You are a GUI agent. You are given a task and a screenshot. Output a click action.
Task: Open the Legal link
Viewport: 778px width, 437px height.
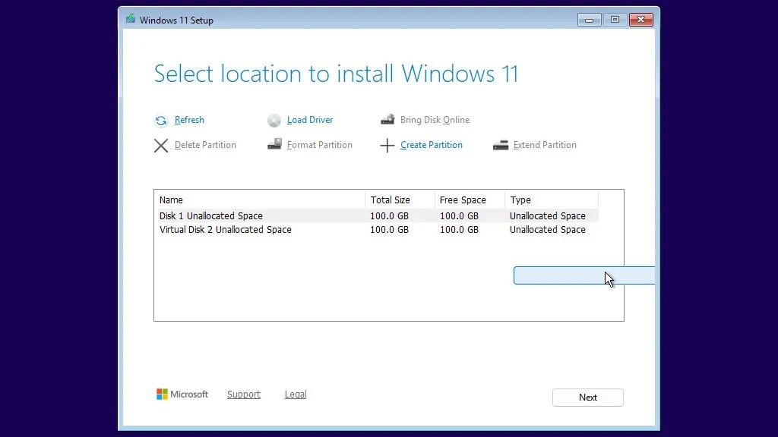click(x=295, y=394)
